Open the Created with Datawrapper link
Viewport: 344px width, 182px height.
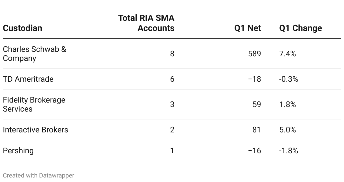[39, 176]
